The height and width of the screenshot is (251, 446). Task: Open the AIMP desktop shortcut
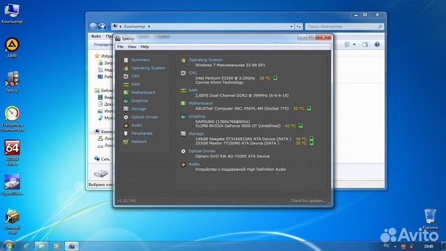click(12, 48)
